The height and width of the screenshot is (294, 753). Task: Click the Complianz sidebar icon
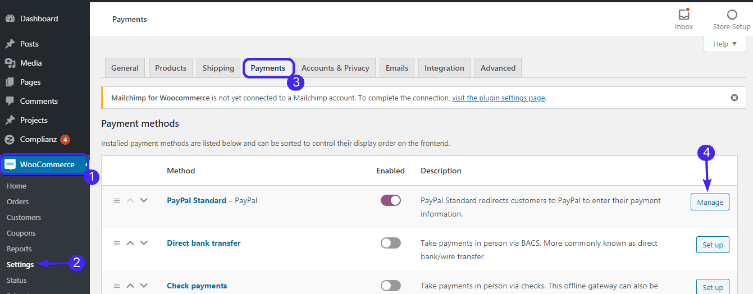[10, 139]
